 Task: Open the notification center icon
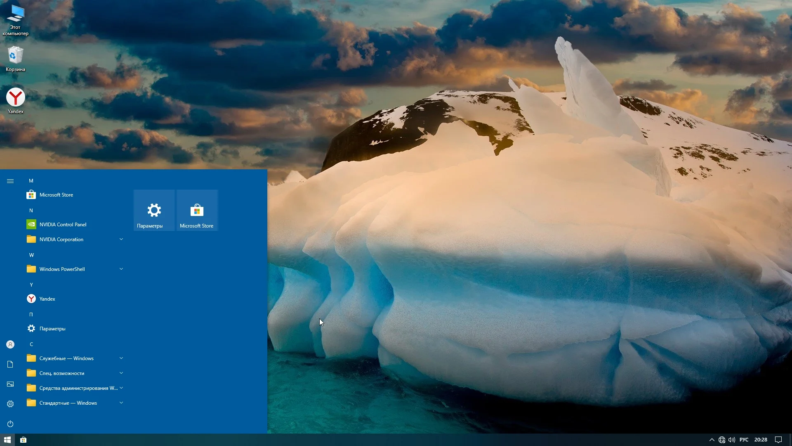(x=778, y=440)
